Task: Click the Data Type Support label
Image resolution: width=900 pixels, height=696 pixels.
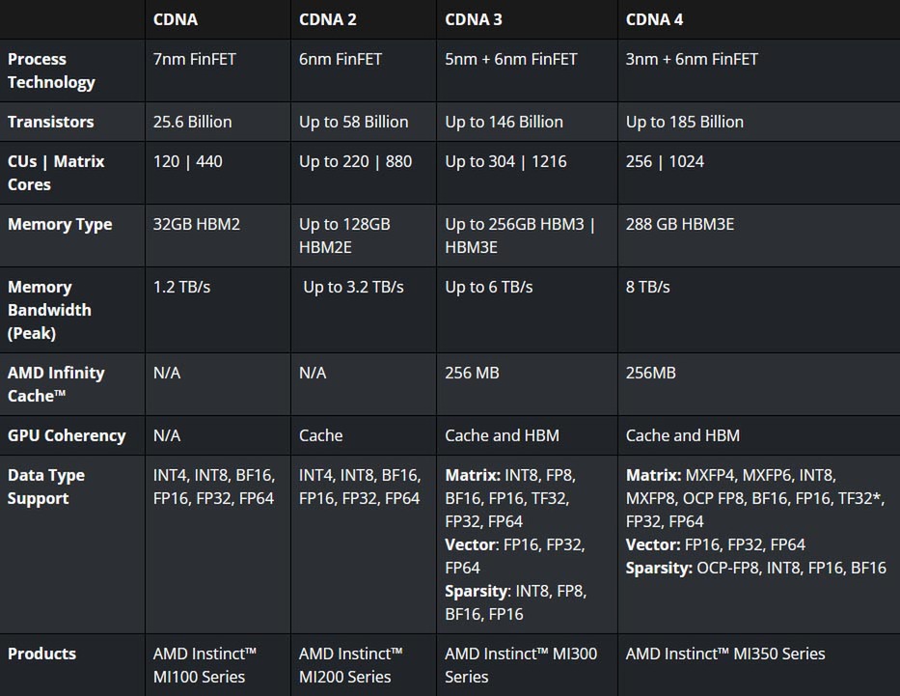Action: coord(46,487)
